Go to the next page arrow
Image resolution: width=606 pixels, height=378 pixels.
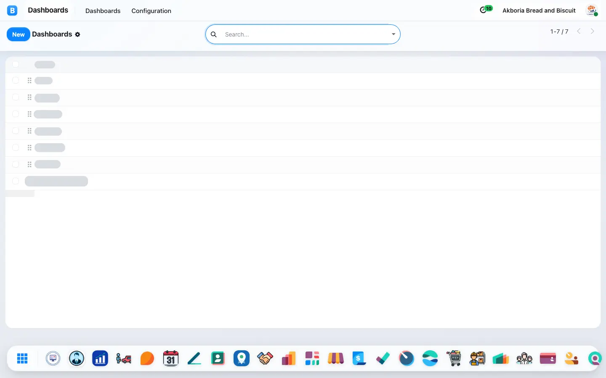coord(593,31)
